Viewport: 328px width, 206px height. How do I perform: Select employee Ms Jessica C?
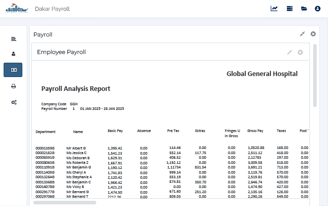tap(77, 153)
